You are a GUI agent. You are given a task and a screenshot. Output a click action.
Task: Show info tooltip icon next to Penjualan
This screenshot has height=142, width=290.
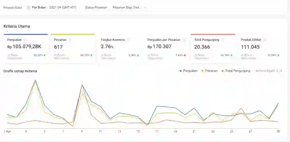pos(25,40)
